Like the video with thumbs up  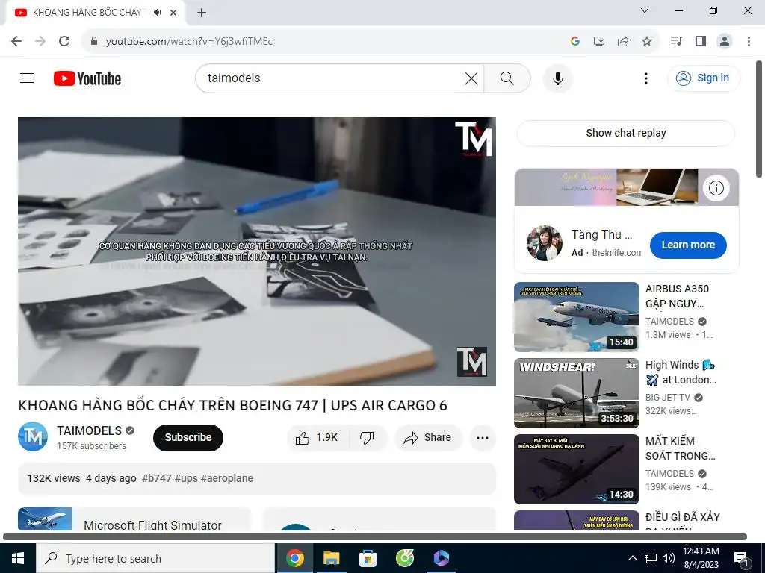click(x=318, y=437)
